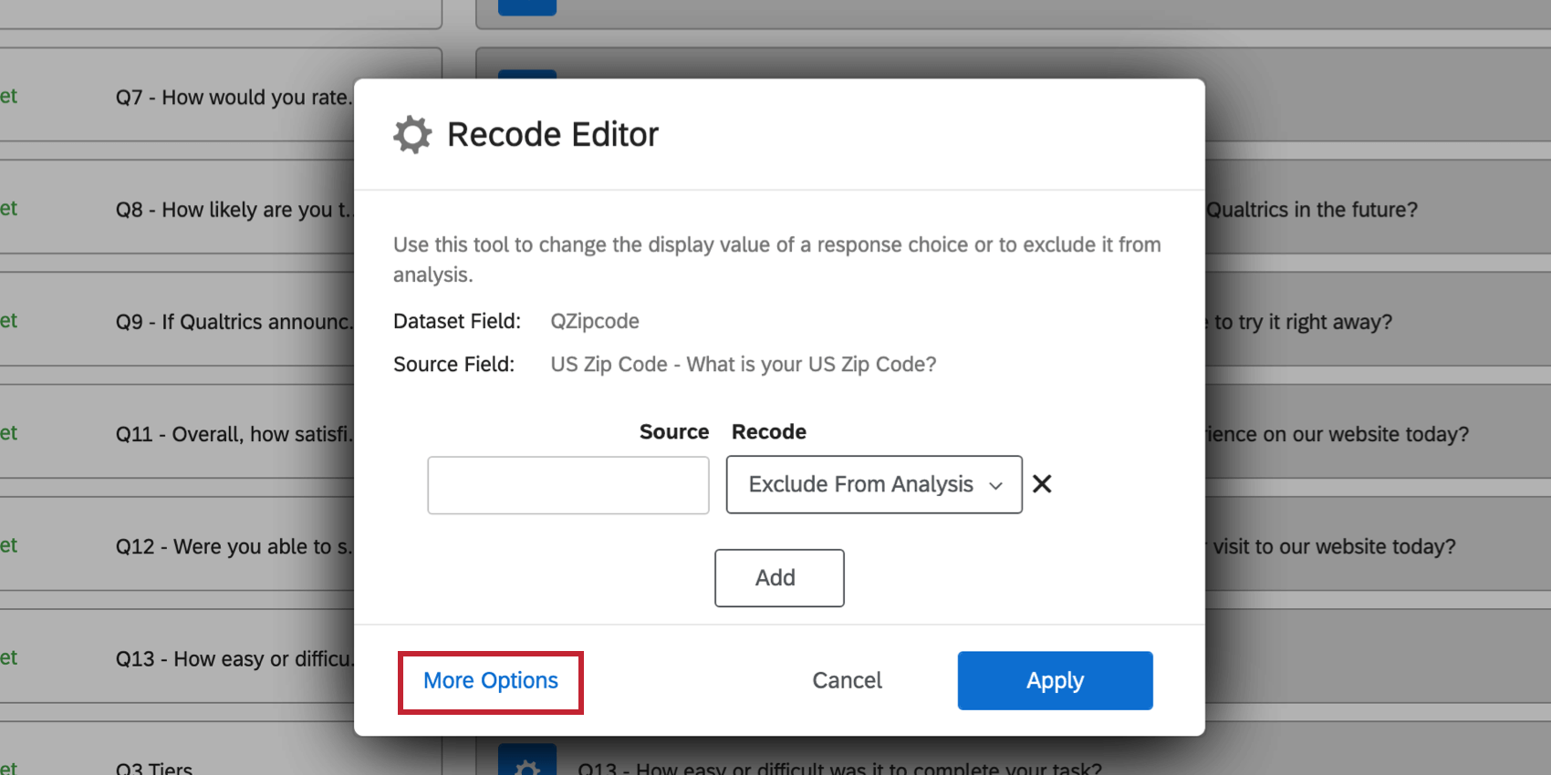Click mapped field ending 'visit to our website today?'
The image size is (1551, 775).
[x=1334, y=546]
